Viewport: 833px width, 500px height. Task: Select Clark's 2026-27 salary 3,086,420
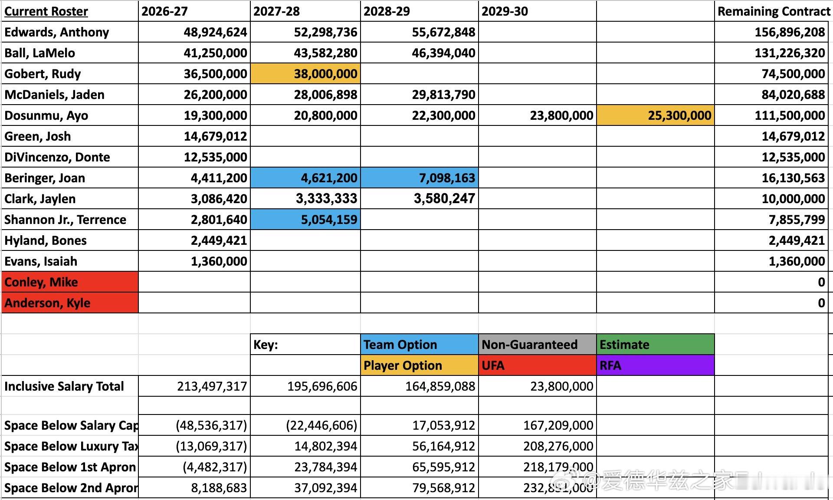click(x=194, y=198)
